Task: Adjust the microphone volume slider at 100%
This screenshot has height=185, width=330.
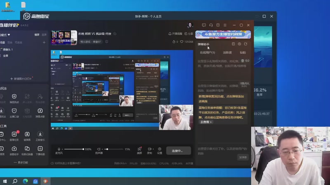Action: tap(74, 149)
